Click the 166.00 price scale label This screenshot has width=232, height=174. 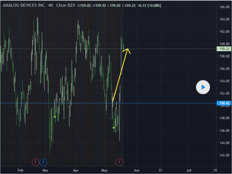click(x=224, y=7)
